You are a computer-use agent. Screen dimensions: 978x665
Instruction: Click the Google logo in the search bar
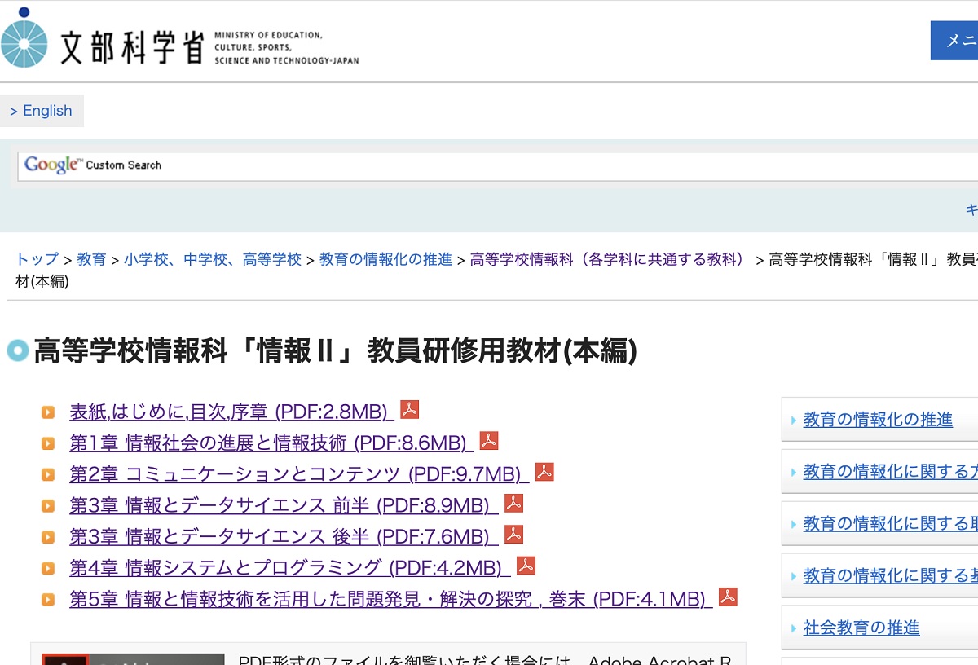click(51, 165)
